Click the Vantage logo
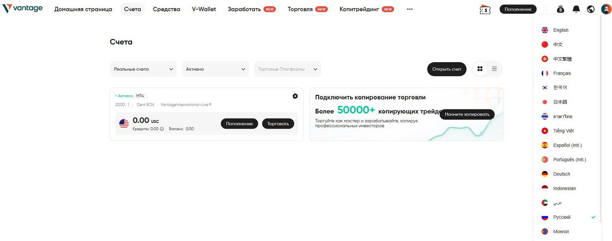This screenshot has width=612, height=241. pyautogui.click(x=22, y=9)
